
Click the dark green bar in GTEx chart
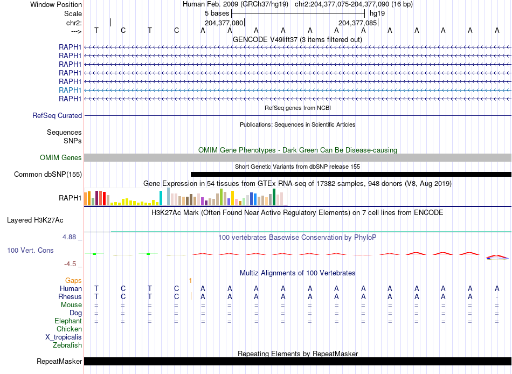click(x=274, y=197)
